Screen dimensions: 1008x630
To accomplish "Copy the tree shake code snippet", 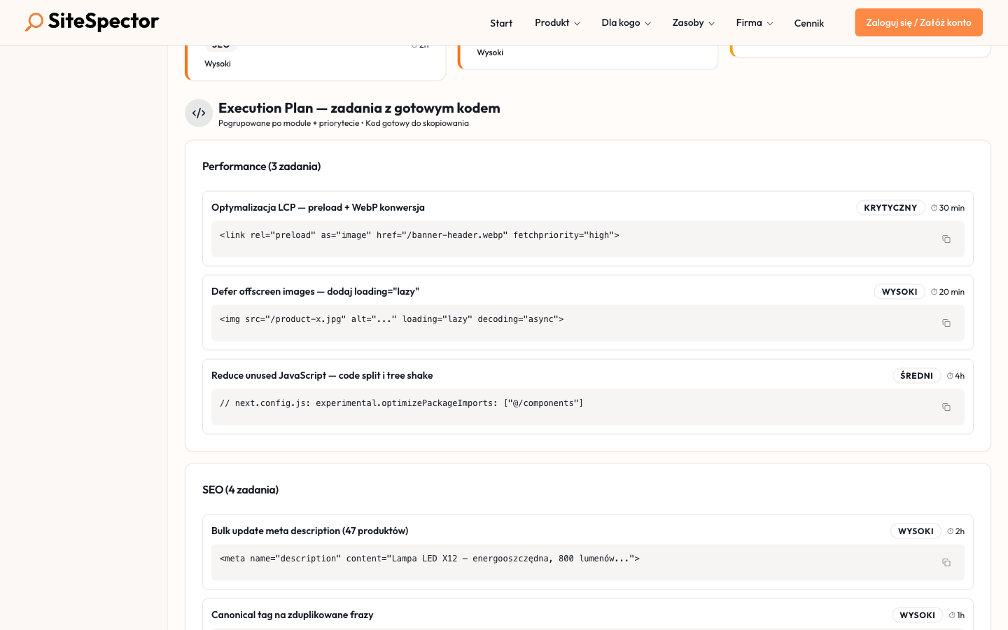I will coord(946,407).
